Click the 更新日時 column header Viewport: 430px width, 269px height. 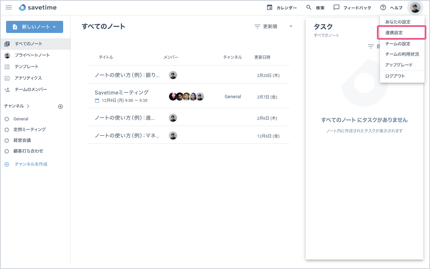coord(262,57)
